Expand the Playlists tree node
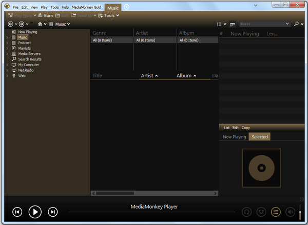The height and width of the screenshot is (225, 308). click(x=7, y=48)
